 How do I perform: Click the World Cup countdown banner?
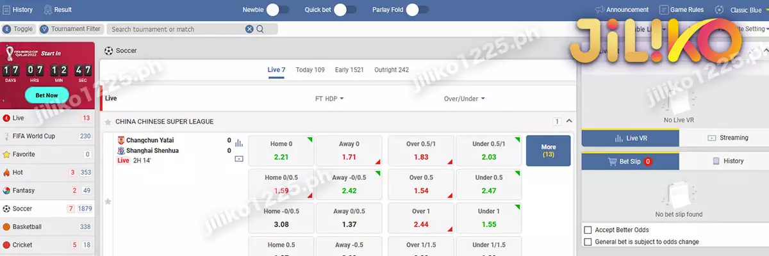pos(47,76)
